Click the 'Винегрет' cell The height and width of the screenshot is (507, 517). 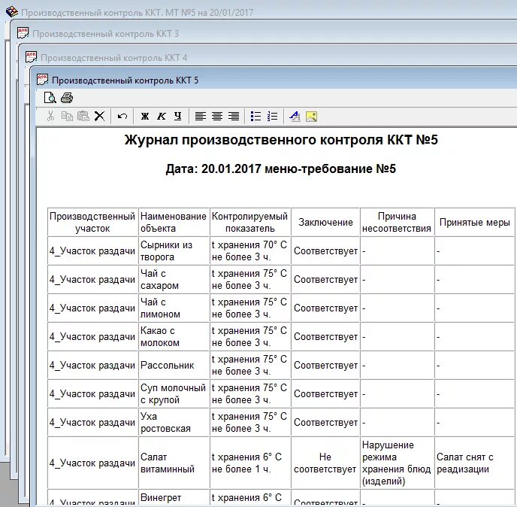174,498
